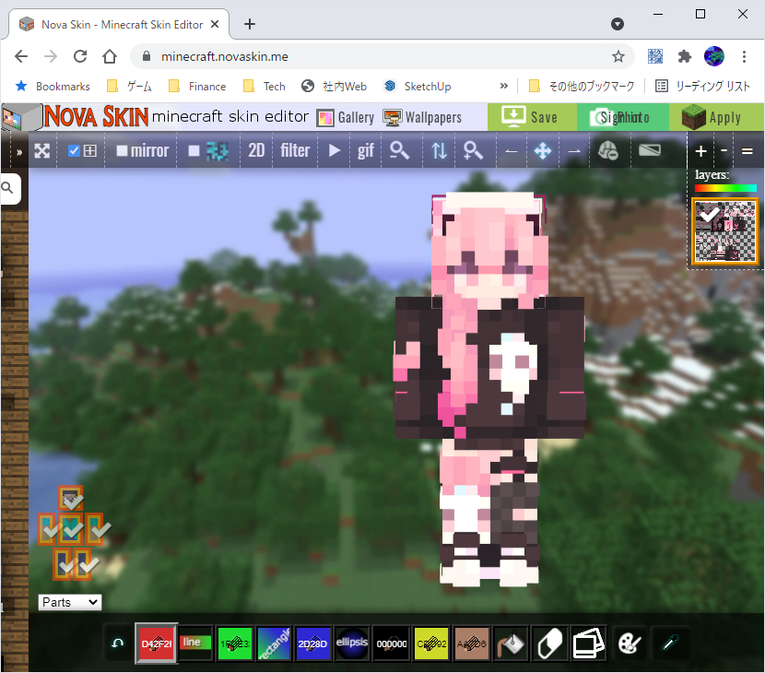Click the zoom out magnifier icon
This screenshot has width=765, height=673.
tap(399, 151)
